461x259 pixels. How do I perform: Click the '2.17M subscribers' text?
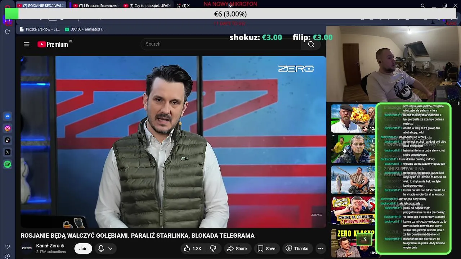(51, 252)
